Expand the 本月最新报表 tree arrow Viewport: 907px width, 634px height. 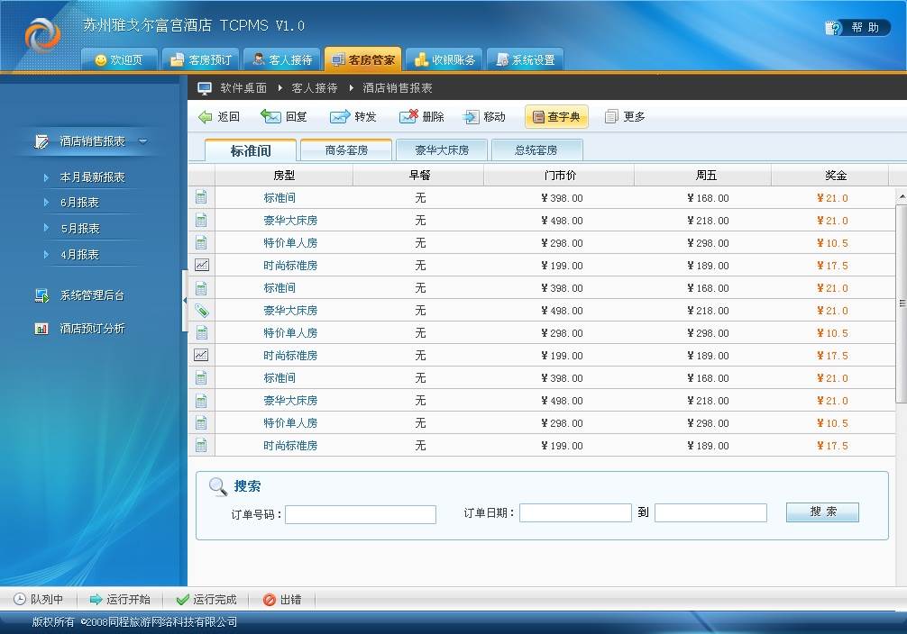click(x=46, y=177)
